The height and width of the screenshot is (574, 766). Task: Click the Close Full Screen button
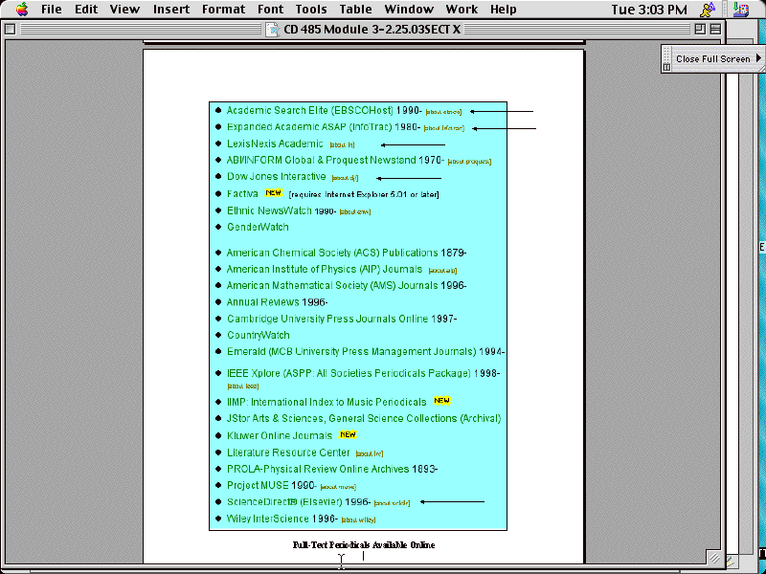click(712, 58)
